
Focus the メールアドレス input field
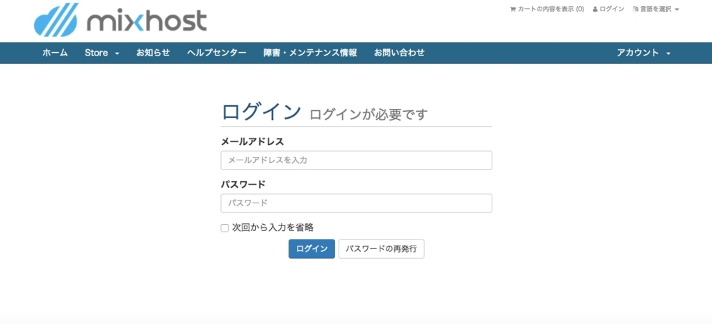click(x=357, y=160)
